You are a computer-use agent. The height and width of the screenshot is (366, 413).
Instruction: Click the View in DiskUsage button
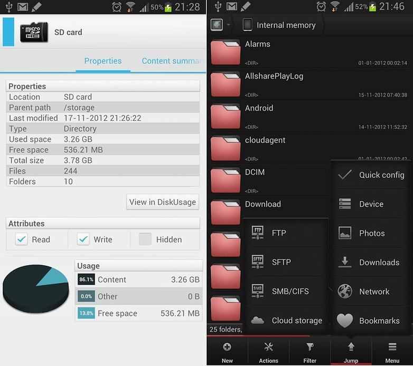pyautogui.click(x=163, y=202)
